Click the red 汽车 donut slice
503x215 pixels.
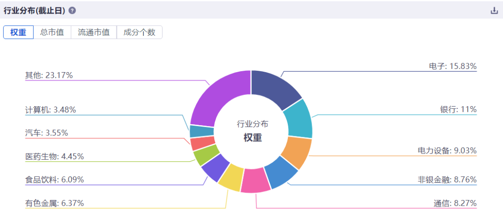[202, 143]
